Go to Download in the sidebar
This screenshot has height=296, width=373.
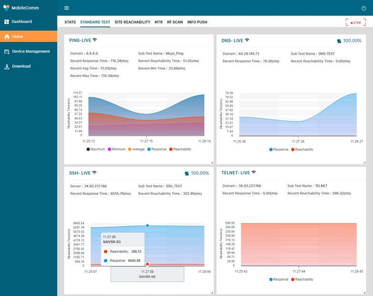(x=21, y=67)
